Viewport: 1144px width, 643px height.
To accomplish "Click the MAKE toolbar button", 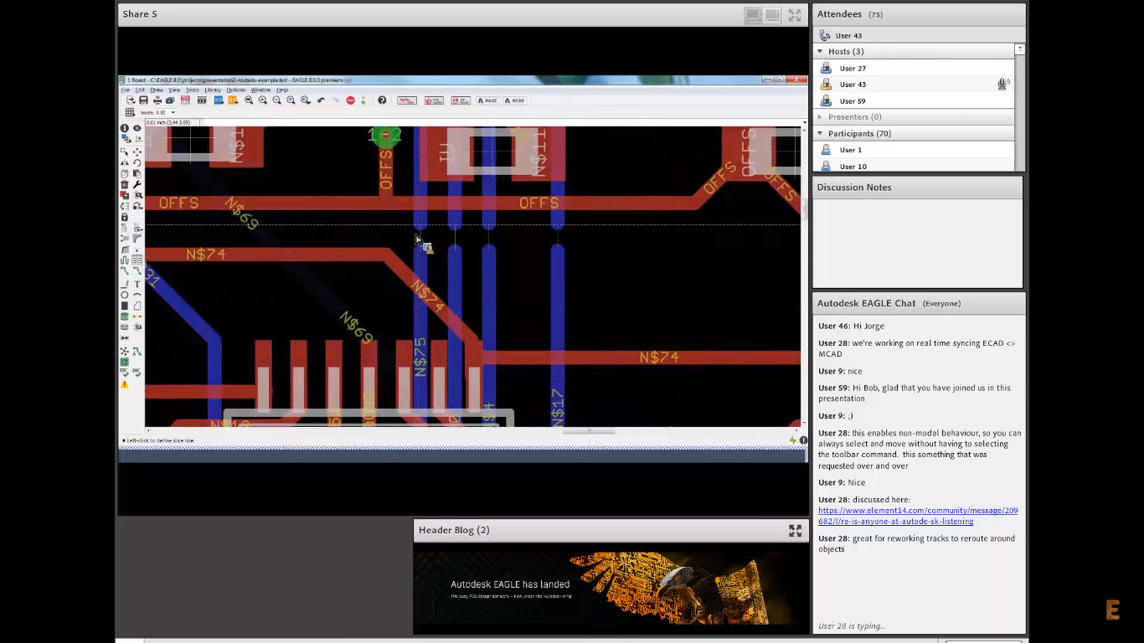I will (x=488, y=100).
